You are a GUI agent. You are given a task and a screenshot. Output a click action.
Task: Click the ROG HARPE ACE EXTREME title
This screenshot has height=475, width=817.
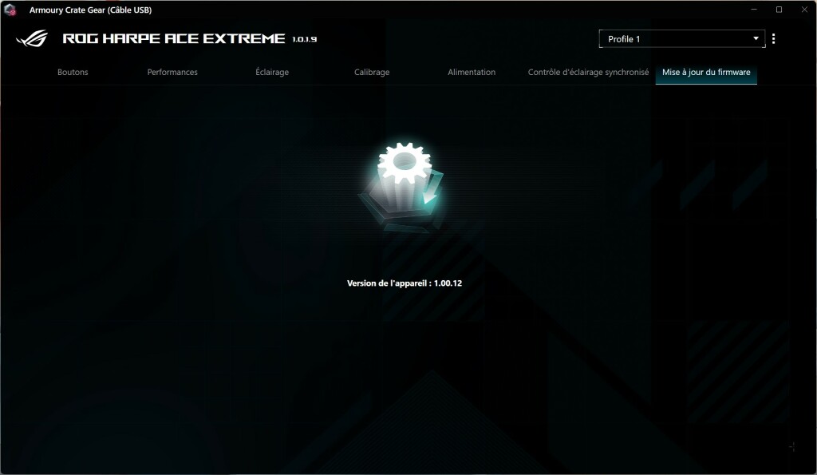pos(173,38)
